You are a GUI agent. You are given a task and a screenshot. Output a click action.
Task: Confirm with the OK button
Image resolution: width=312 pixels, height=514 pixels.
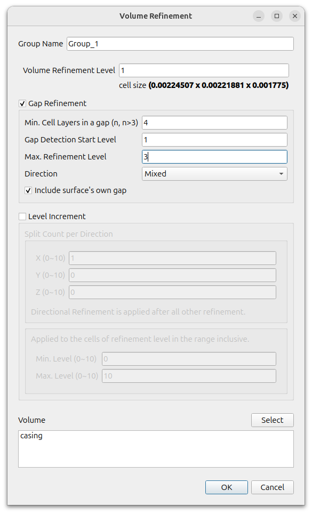[227, 487]
